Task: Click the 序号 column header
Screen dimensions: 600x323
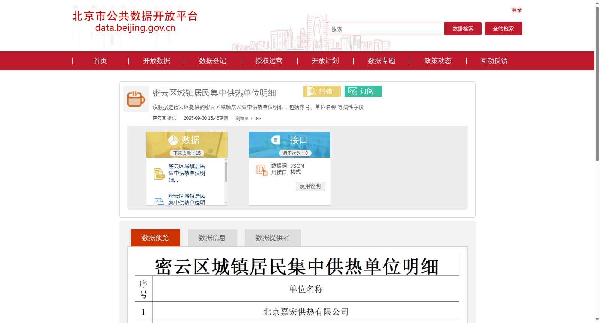Action: (x=143, y=289)
